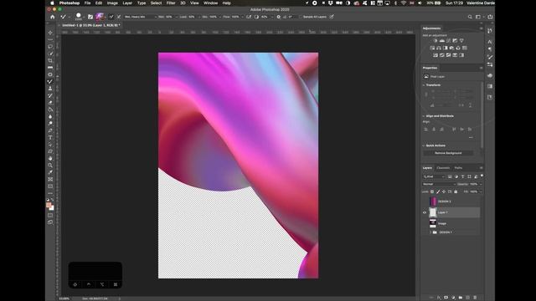Toggle lock image pixels brush icon
536x301 pixels.
[438, 191]
